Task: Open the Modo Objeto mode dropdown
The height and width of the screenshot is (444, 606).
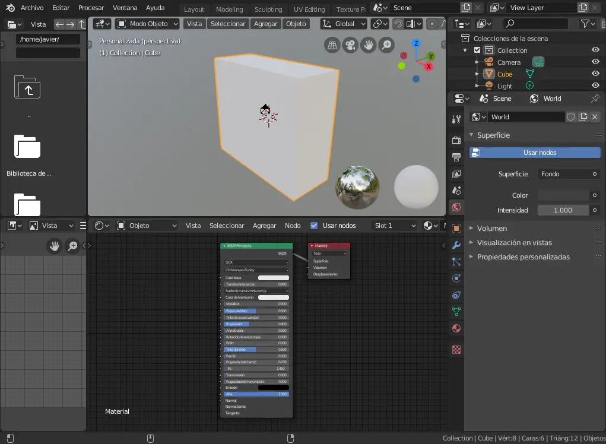Action: (x=148, y=24)
